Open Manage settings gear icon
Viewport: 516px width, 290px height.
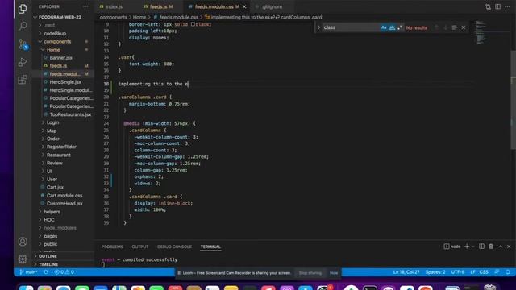pos(23,259)
